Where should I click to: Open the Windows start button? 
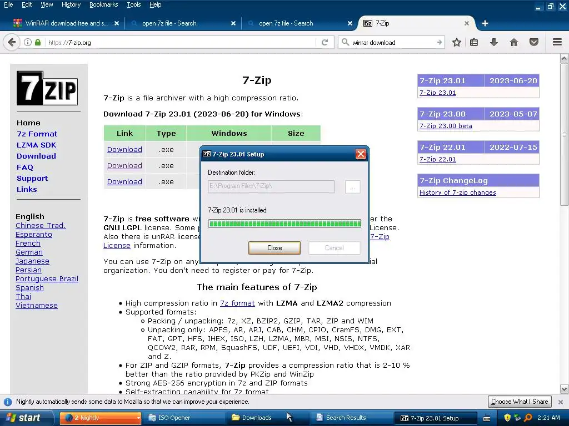(x=26, y=418)
